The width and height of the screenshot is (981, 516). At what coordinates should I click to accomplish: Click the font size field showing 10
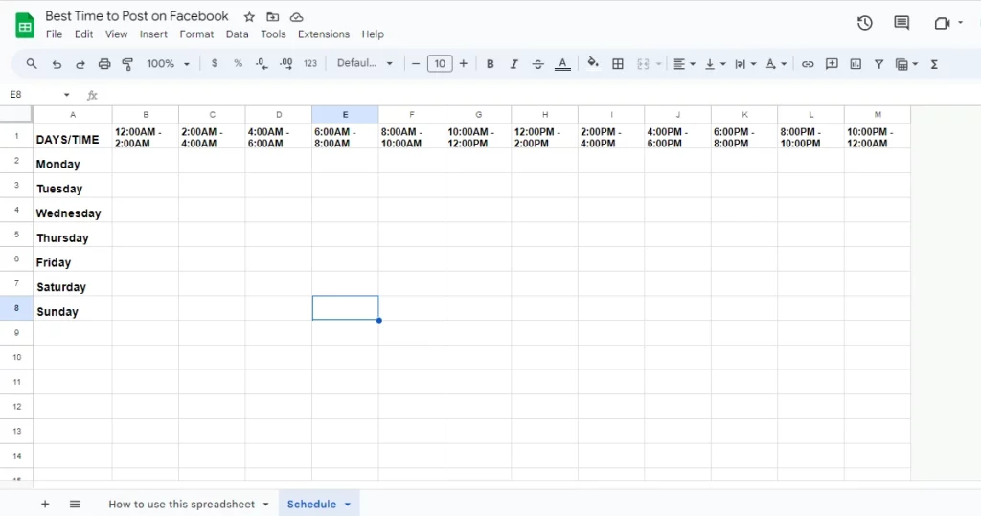point(440,64)
